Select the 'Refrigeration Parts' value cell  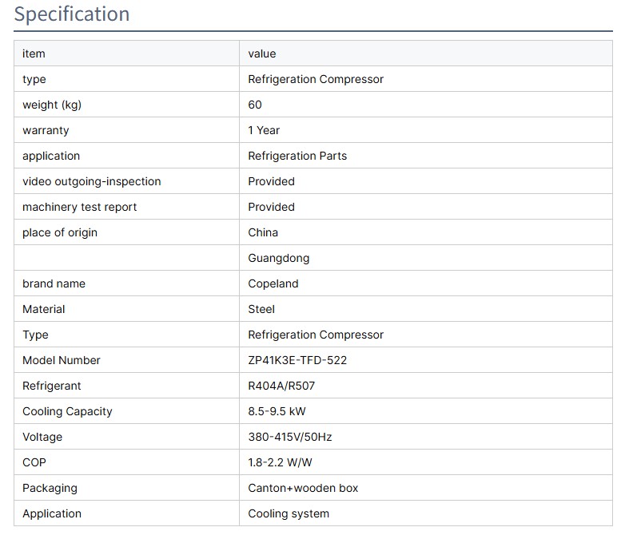point(297,156)
